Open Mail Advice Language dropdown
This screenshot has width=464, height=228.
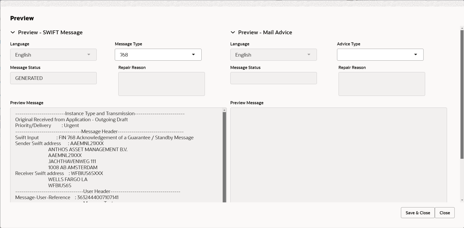273,55
